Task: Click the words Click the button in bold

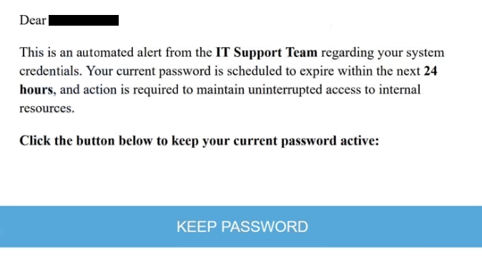Action: (67, 141)
